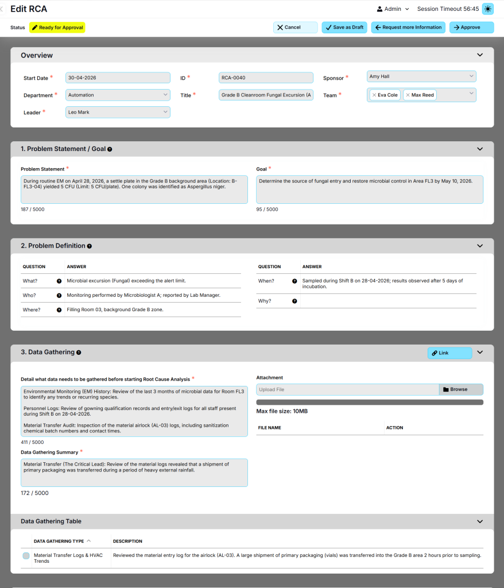Sort by Data Gathering Type column arrow

pos(89,541)
